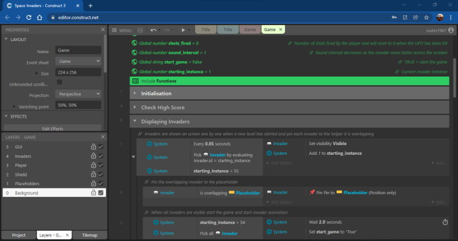The image size is (458, 241).
Task: Open the MENU hamburger button
Action: point(122,30)
